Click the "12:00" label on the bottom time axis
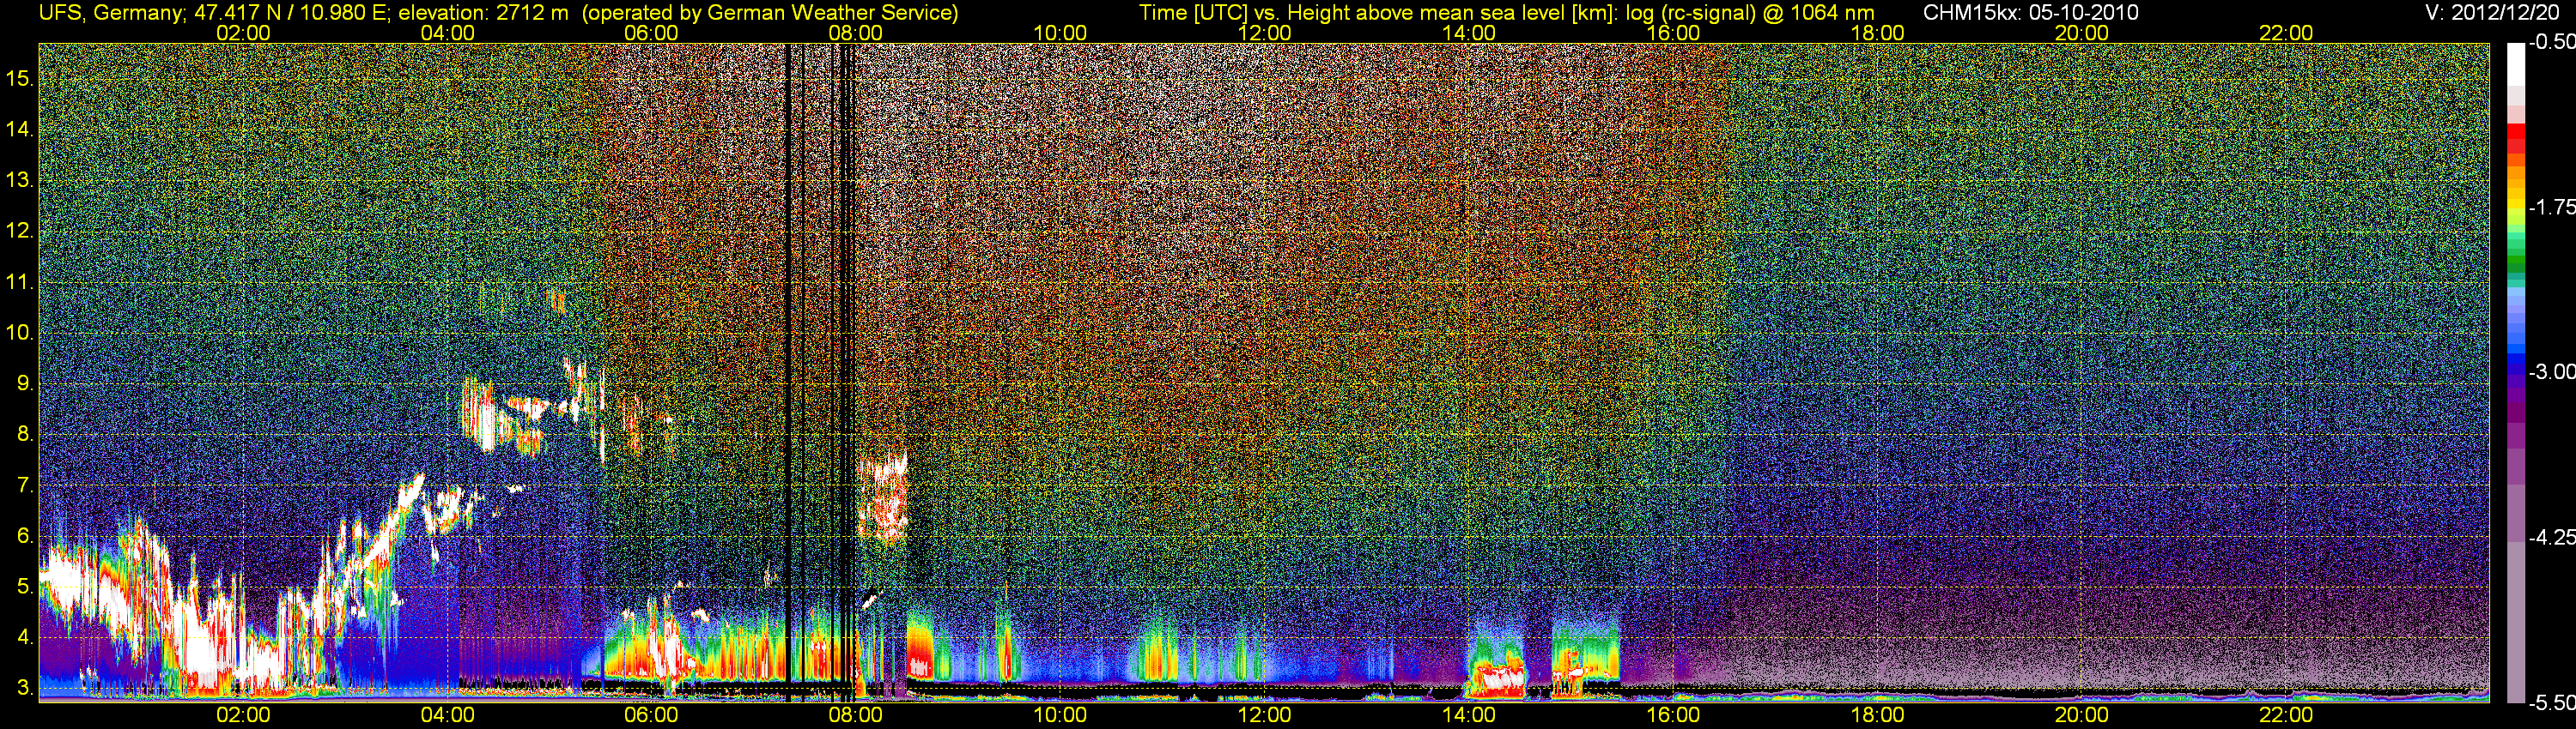This screenshot has width=2576, height=729. (1265, 715)
